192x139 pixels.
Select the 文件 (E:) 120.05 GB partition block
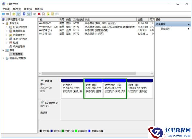140,89
